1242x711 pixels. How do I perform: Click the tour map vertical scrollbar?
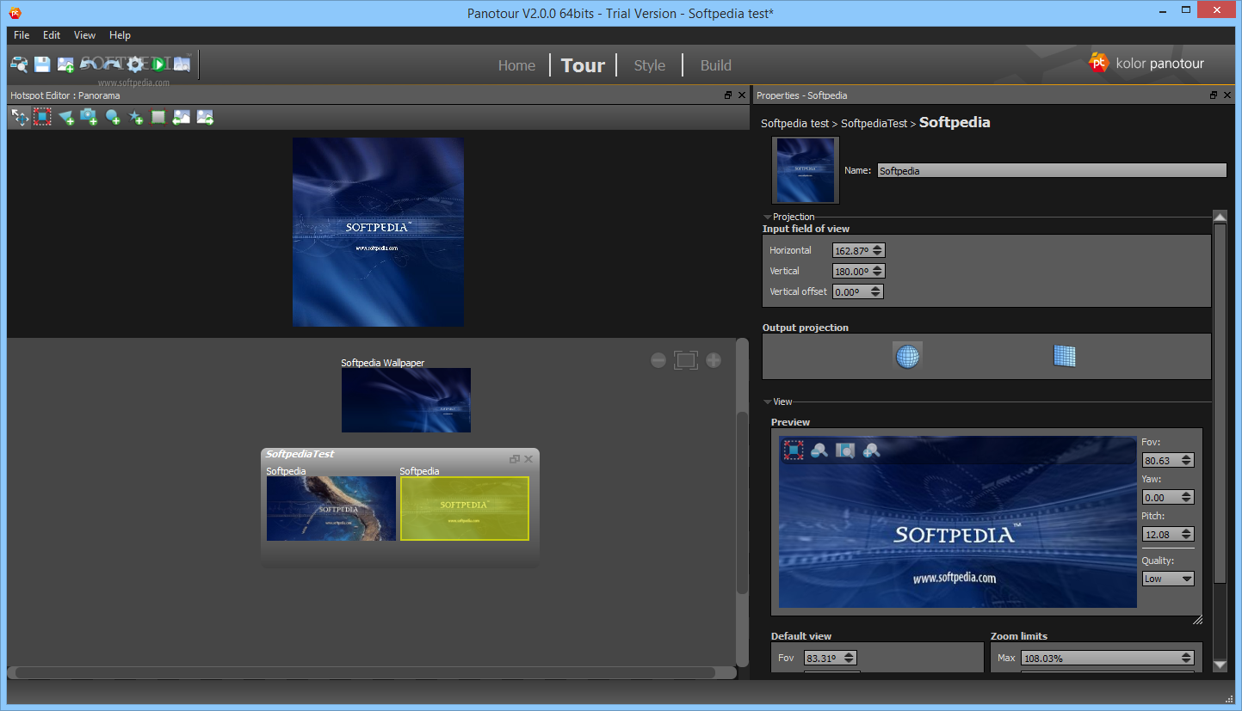742,503
